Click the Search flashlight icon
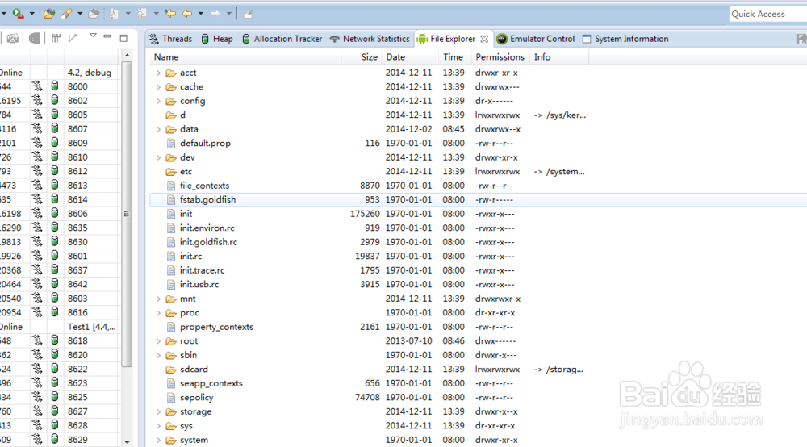 [x=66, y=14]
